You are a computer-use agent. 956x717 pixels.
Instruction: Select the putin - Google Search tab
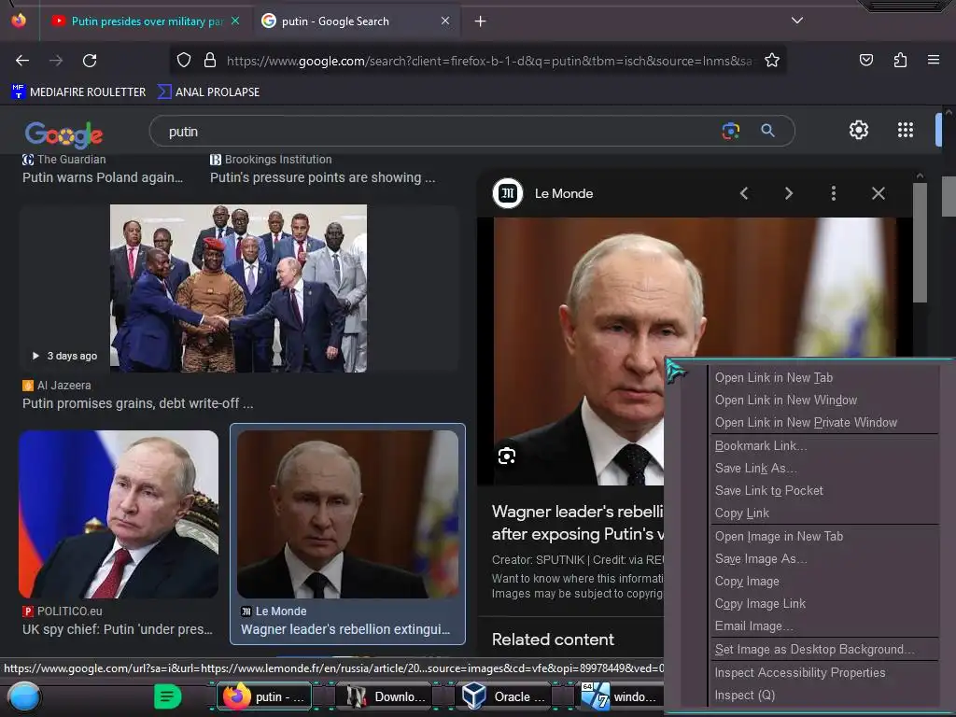pos(357,21)
